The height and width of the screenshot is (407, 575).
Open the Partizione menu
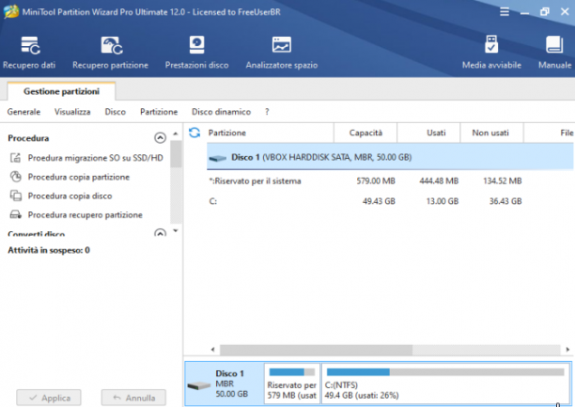point(159,112)
